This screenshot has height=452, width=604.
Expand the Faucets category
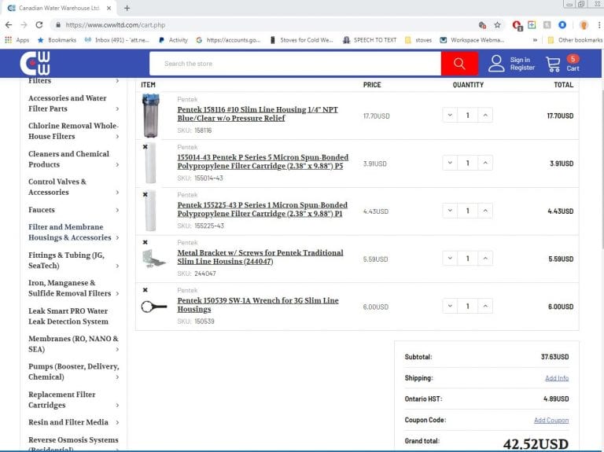tap(117, 210)
